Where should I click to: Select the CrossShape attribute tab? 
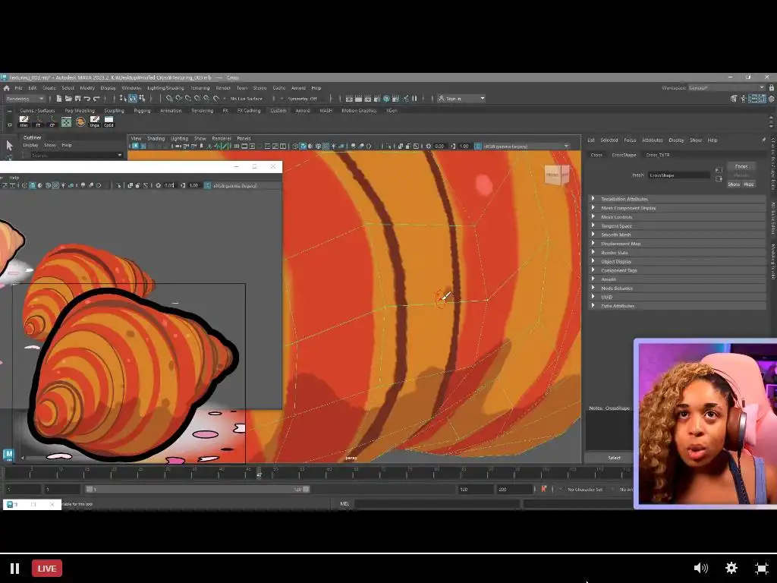tap(624, 155)
